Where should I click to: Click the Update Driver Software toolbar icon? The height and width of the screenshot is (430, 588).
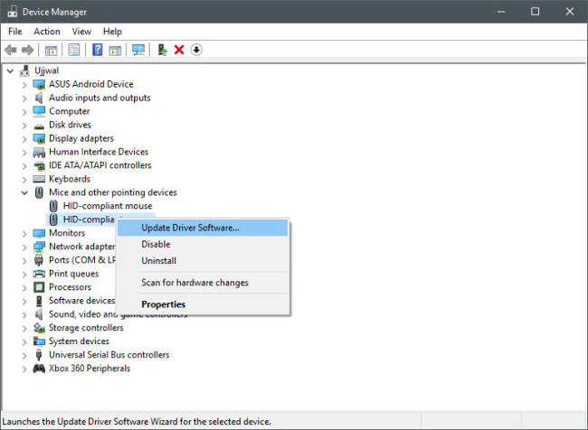pos(162,50)
